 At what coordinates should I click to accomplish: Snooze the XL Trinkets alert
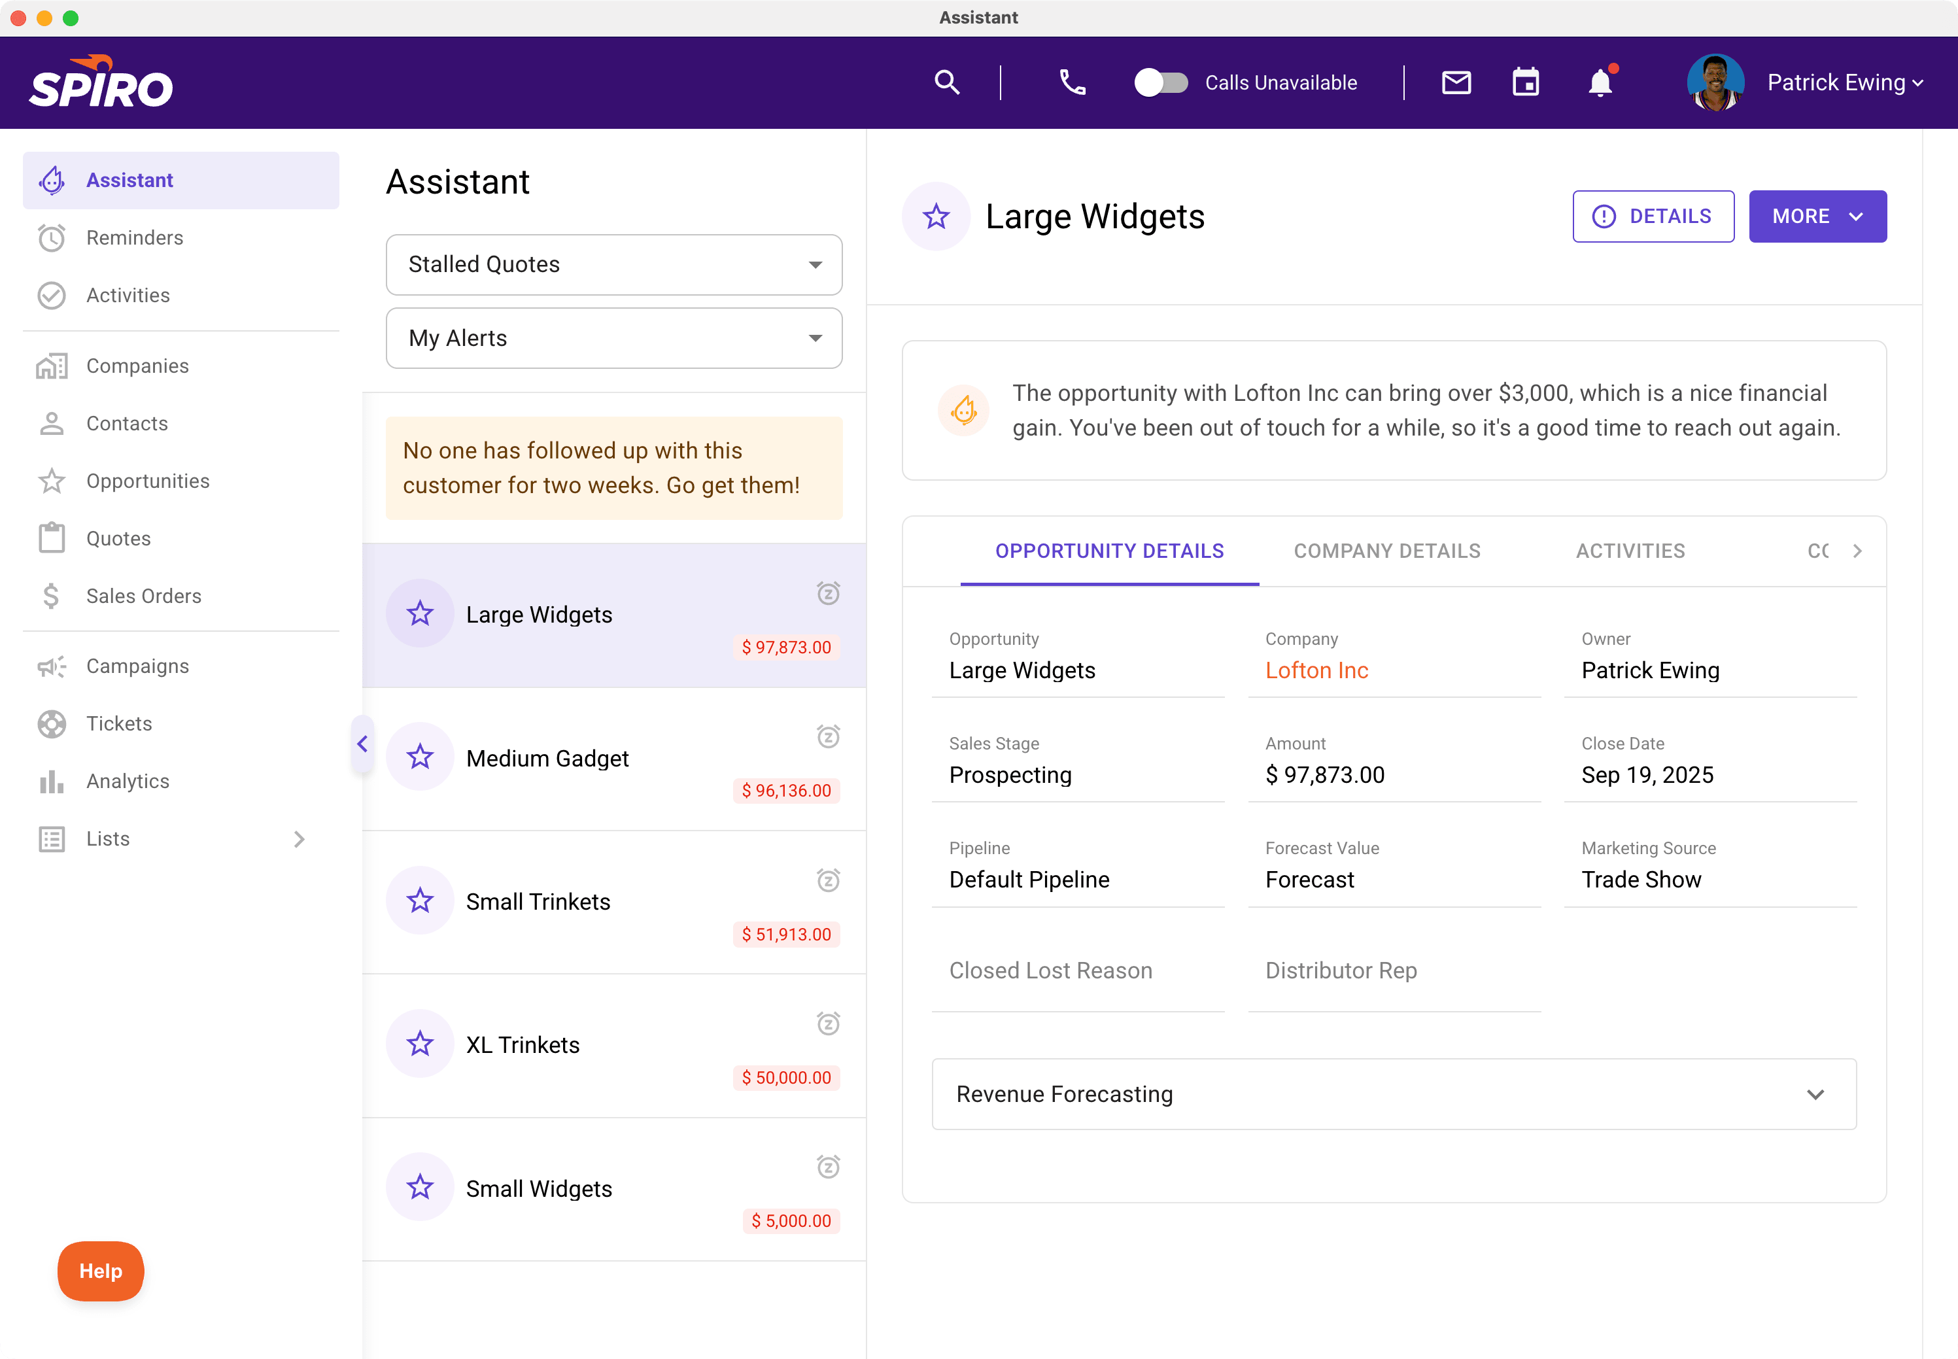coord(829,1023)
